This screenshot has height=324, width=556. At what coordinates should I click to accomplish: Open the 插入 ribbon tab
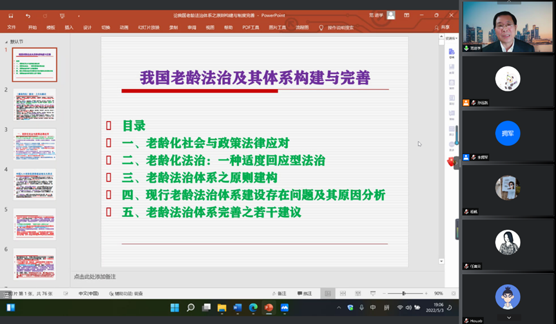(69, 28)
